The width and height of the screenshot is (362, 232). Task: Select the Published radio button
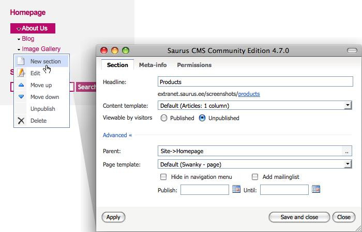click(164, 118)
